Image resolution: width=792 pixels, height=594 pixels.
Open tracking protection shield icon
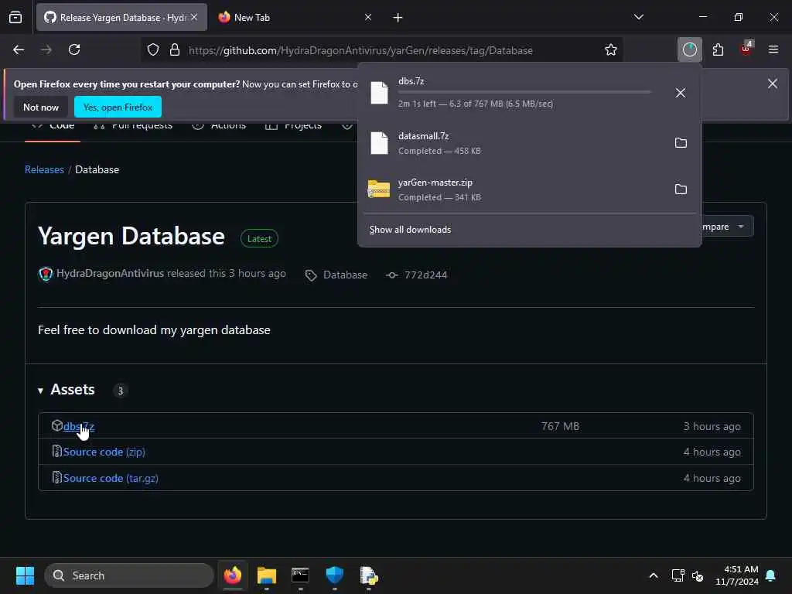pyautogui.click(x=153, y=50)
